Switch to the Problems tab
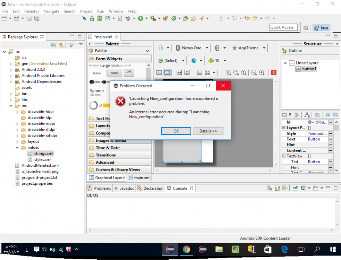 (100, 188)
